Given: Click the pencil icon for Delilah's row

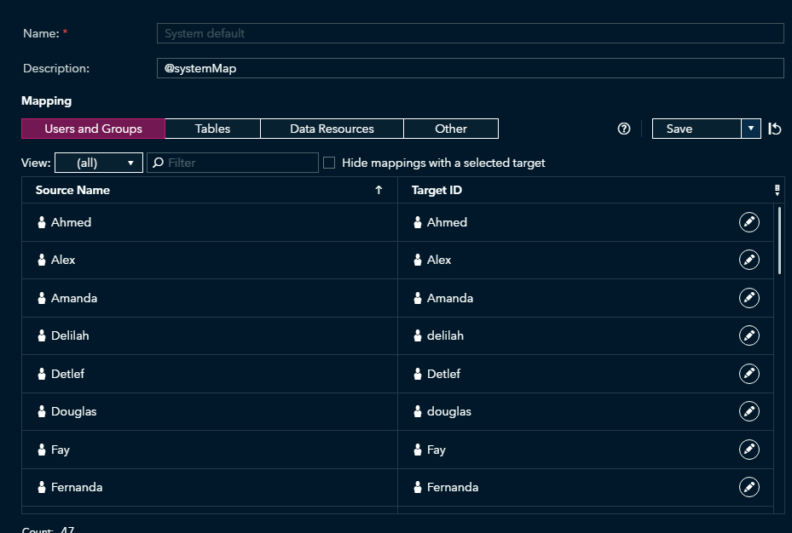Looking at the screenshot, I should [x=749, y=335].
